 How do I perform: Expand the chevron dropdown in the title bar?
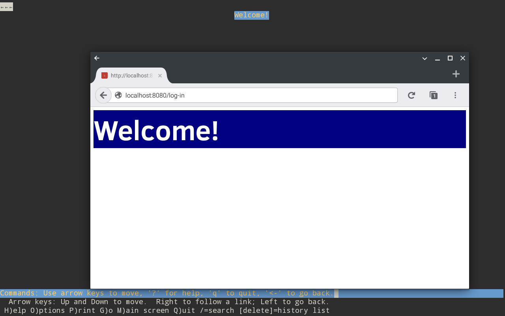[424, 58]
